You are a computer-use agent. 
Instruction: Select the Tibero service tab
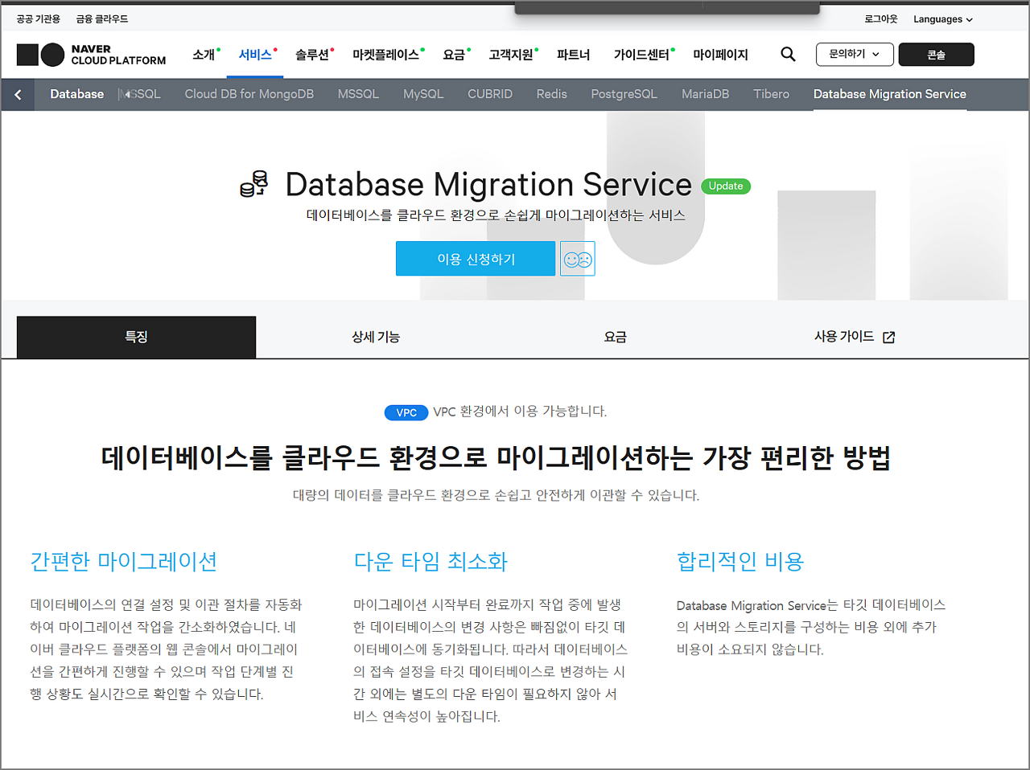click(772, 94)
